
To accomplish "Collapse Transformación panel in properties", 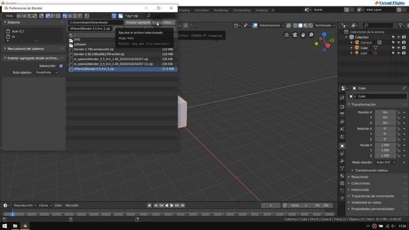I will pos(363,105).
